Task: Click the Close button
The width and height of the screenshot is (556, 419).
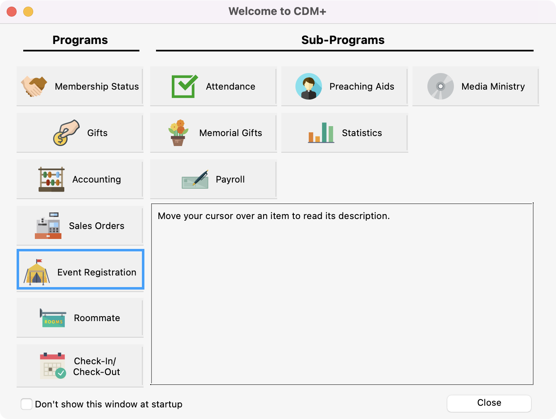Action: click(x=489, y=403)
